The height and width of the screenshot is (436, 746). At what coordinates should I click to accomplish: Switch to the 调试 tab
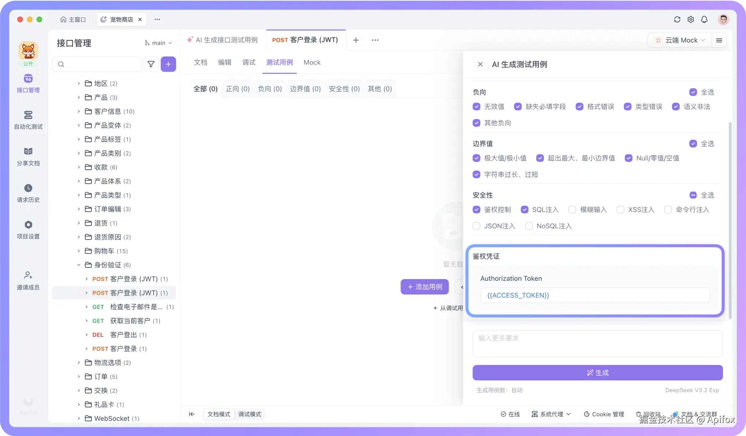248,63
